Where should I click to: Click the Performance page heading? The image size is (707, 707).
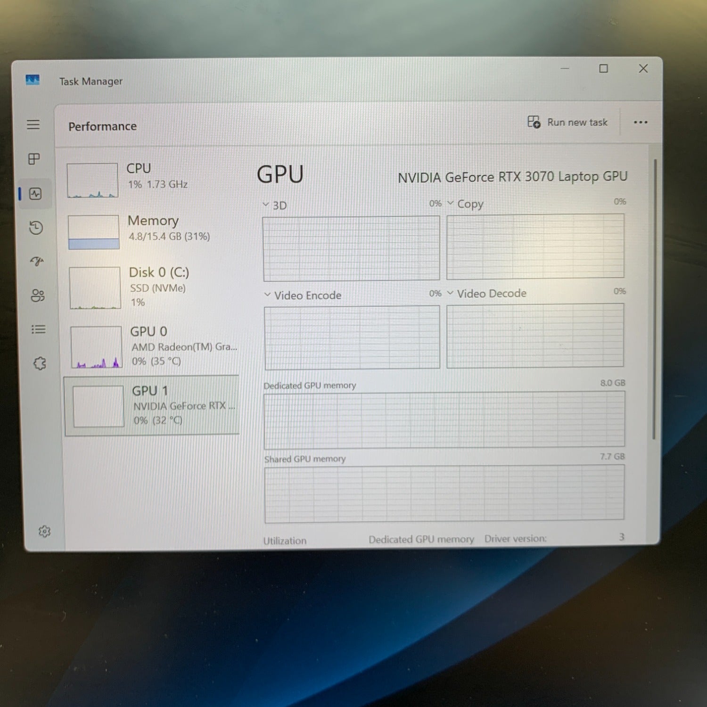point(102,126)
